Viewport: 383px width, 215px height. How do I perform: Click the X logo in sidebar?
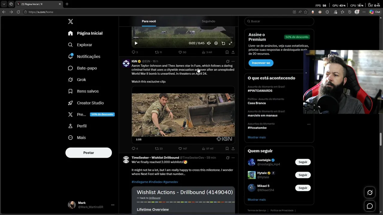(x=70, y=21)
